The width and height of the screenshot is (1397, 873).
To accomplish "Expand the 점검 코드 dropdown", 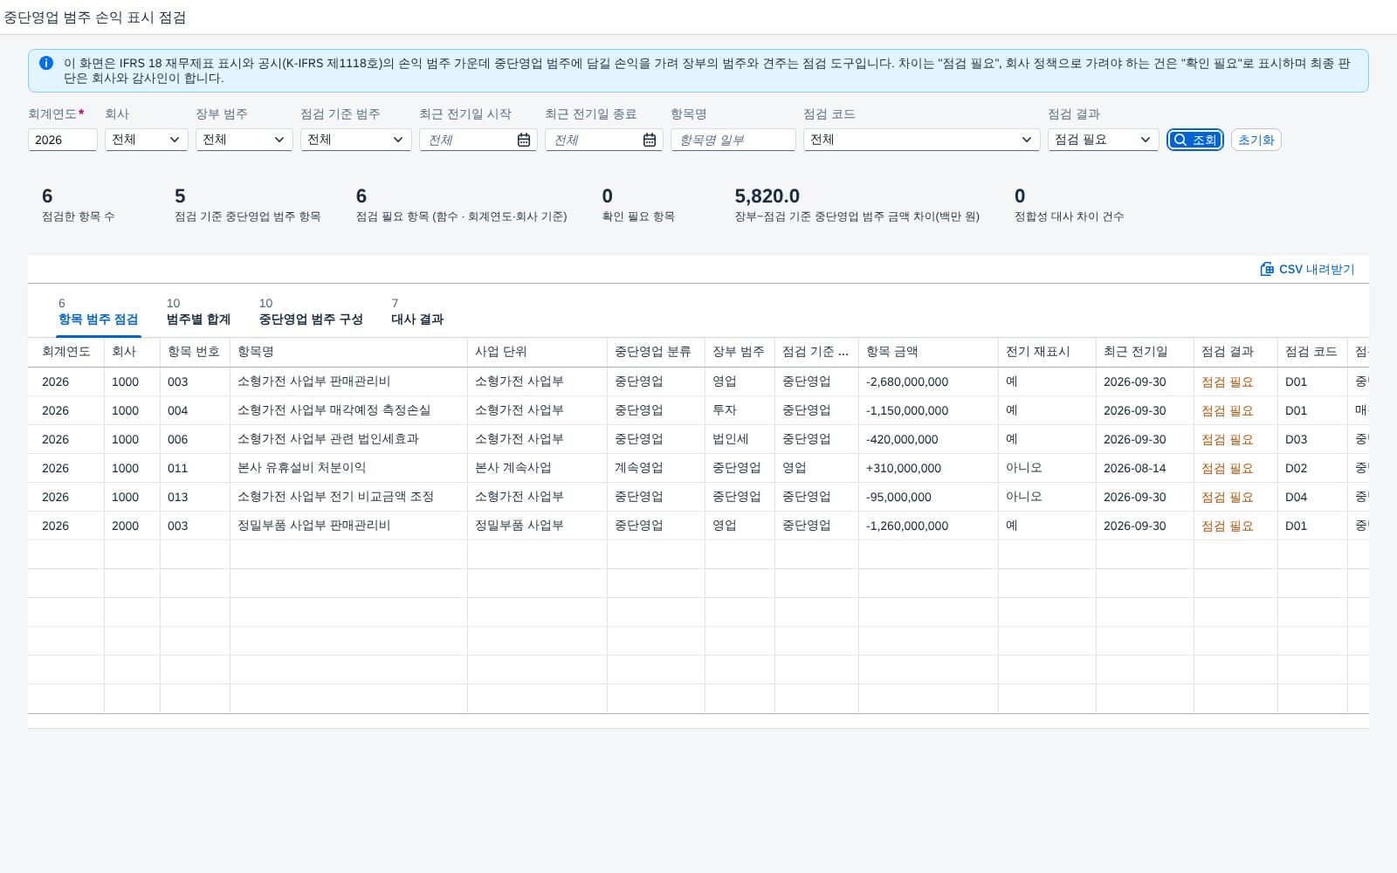I will click(922, 140).
